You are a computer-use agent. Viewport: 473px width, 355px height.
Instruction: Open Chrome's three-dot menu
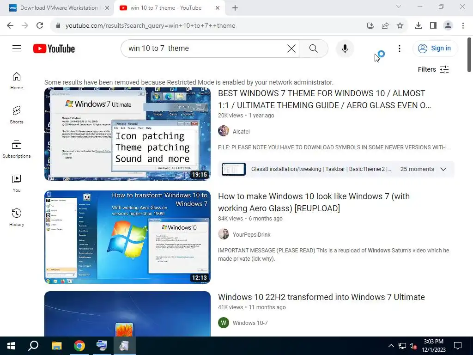(x=463, y=26)
